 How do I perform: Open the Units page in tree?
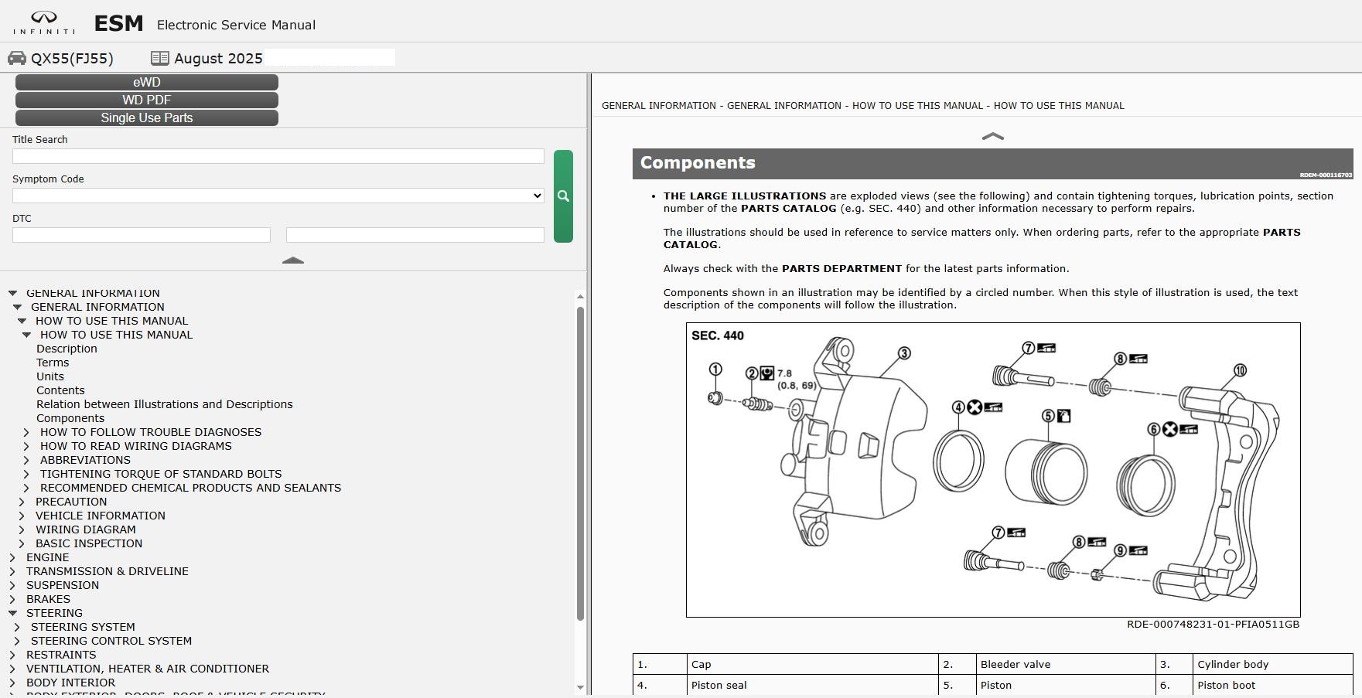point(50,376)
